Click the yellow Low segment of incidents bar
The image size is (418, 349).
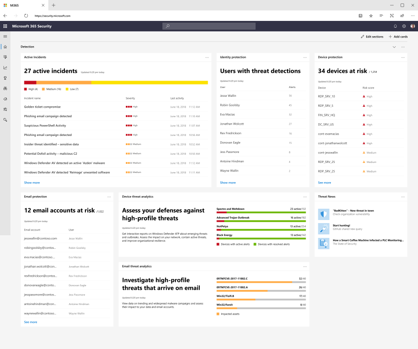tap(149, 82)
